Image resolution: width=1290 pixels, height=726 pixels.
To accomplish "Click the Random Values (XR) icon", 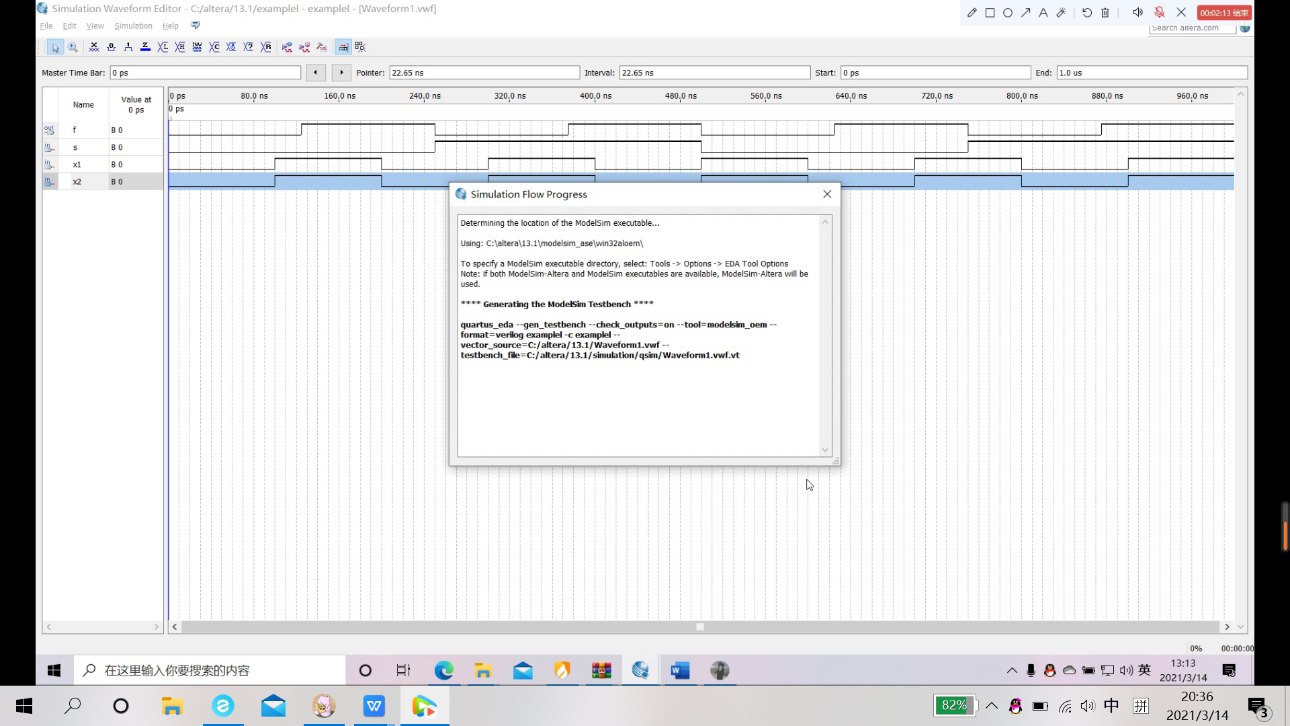I will coord(266,47).
